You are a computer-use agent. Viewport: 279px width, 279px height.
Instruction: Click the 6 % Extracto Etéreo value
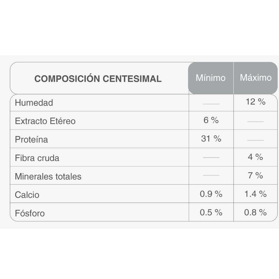pyautogui.click(x=211, y=120)
